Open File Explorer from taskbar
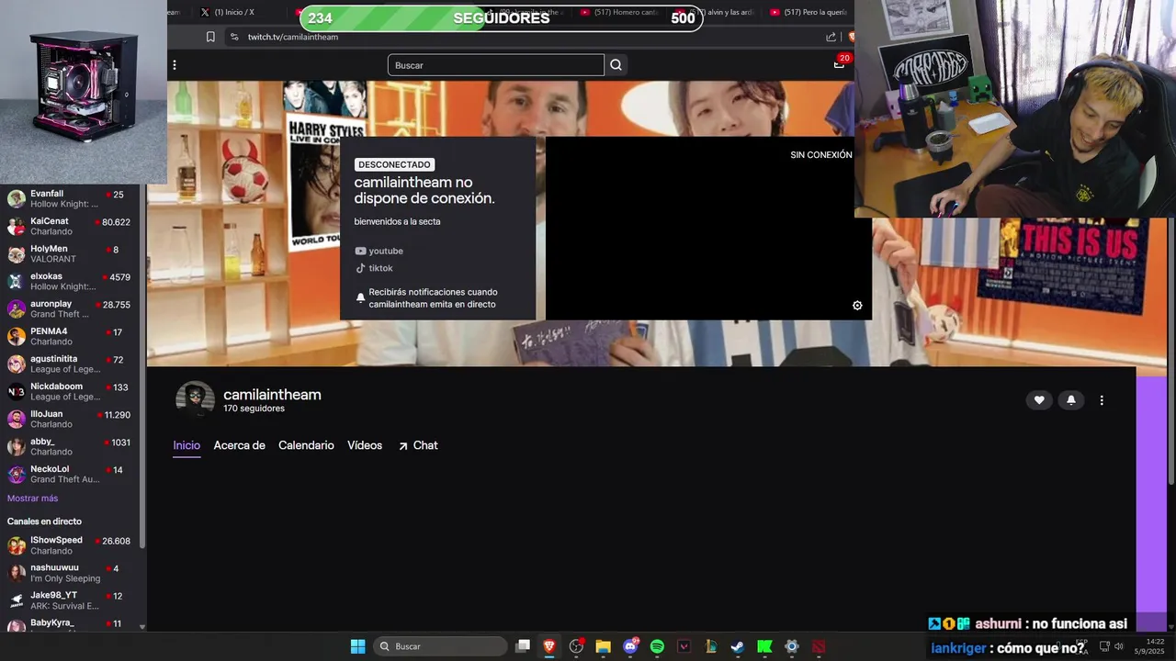Screen dimensions: 1176x661 [603, 646]
